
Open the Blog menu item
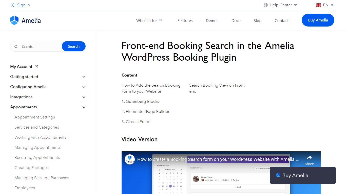pyautogui.click(x=257, y=21)
